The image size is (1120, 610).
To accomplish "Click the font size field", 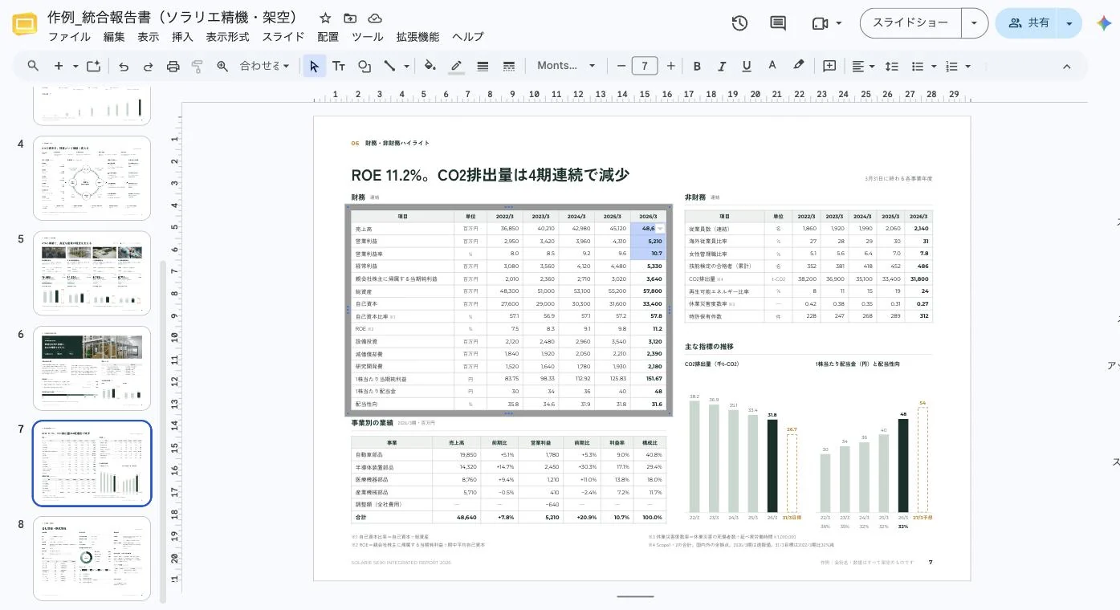I will click(645, 66).
